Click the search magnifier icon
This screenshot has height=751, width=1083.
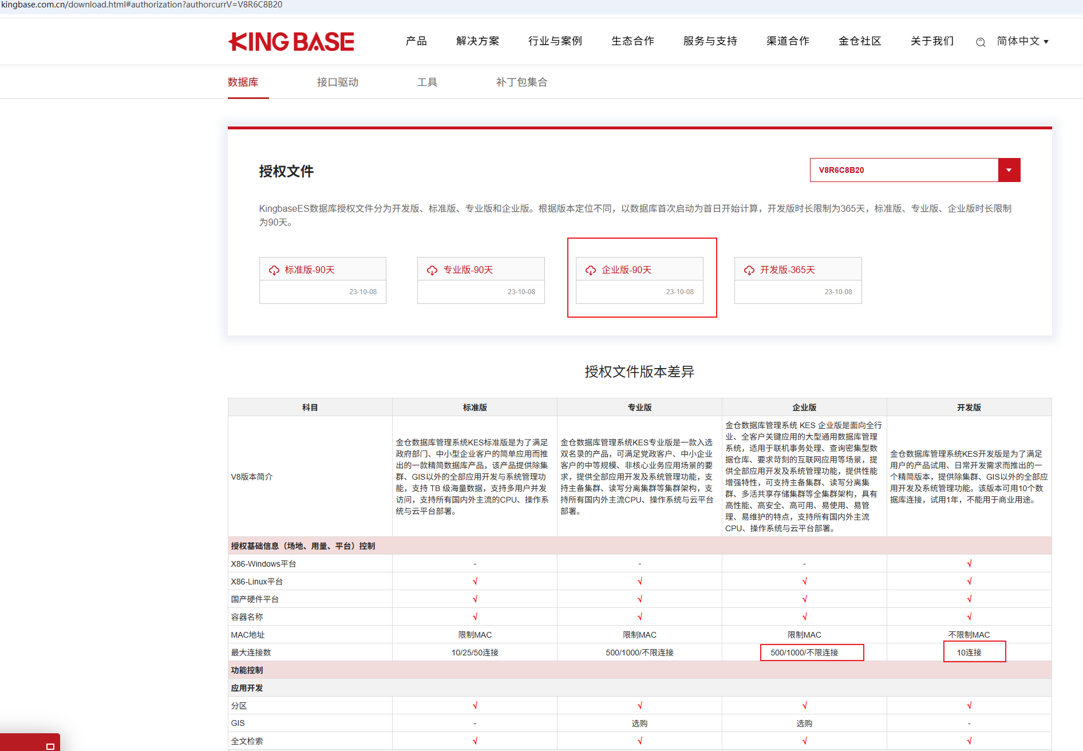point(980,42)
